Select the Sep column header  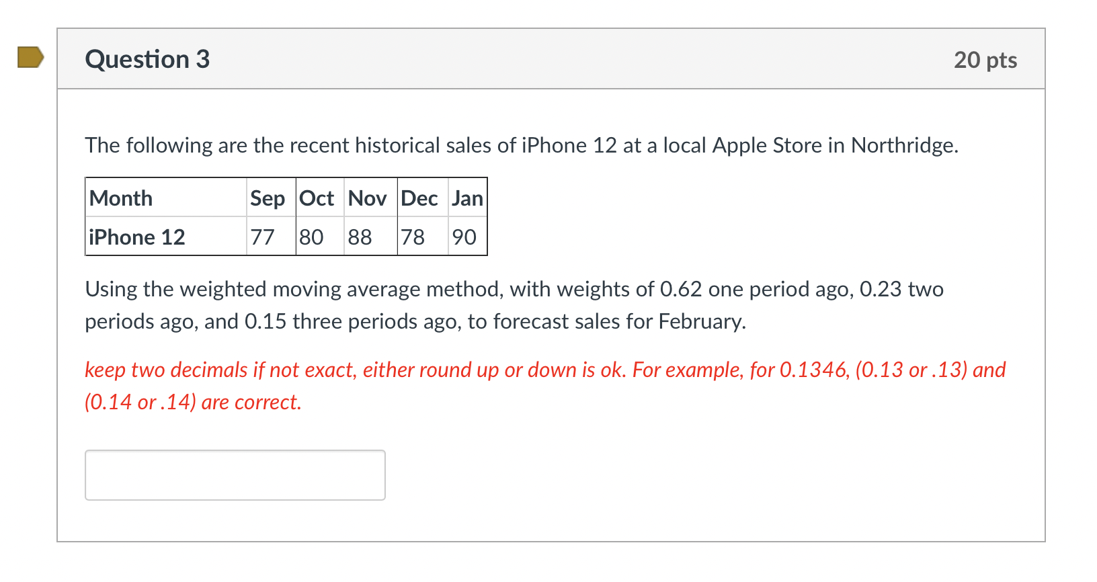click(268, 198)
